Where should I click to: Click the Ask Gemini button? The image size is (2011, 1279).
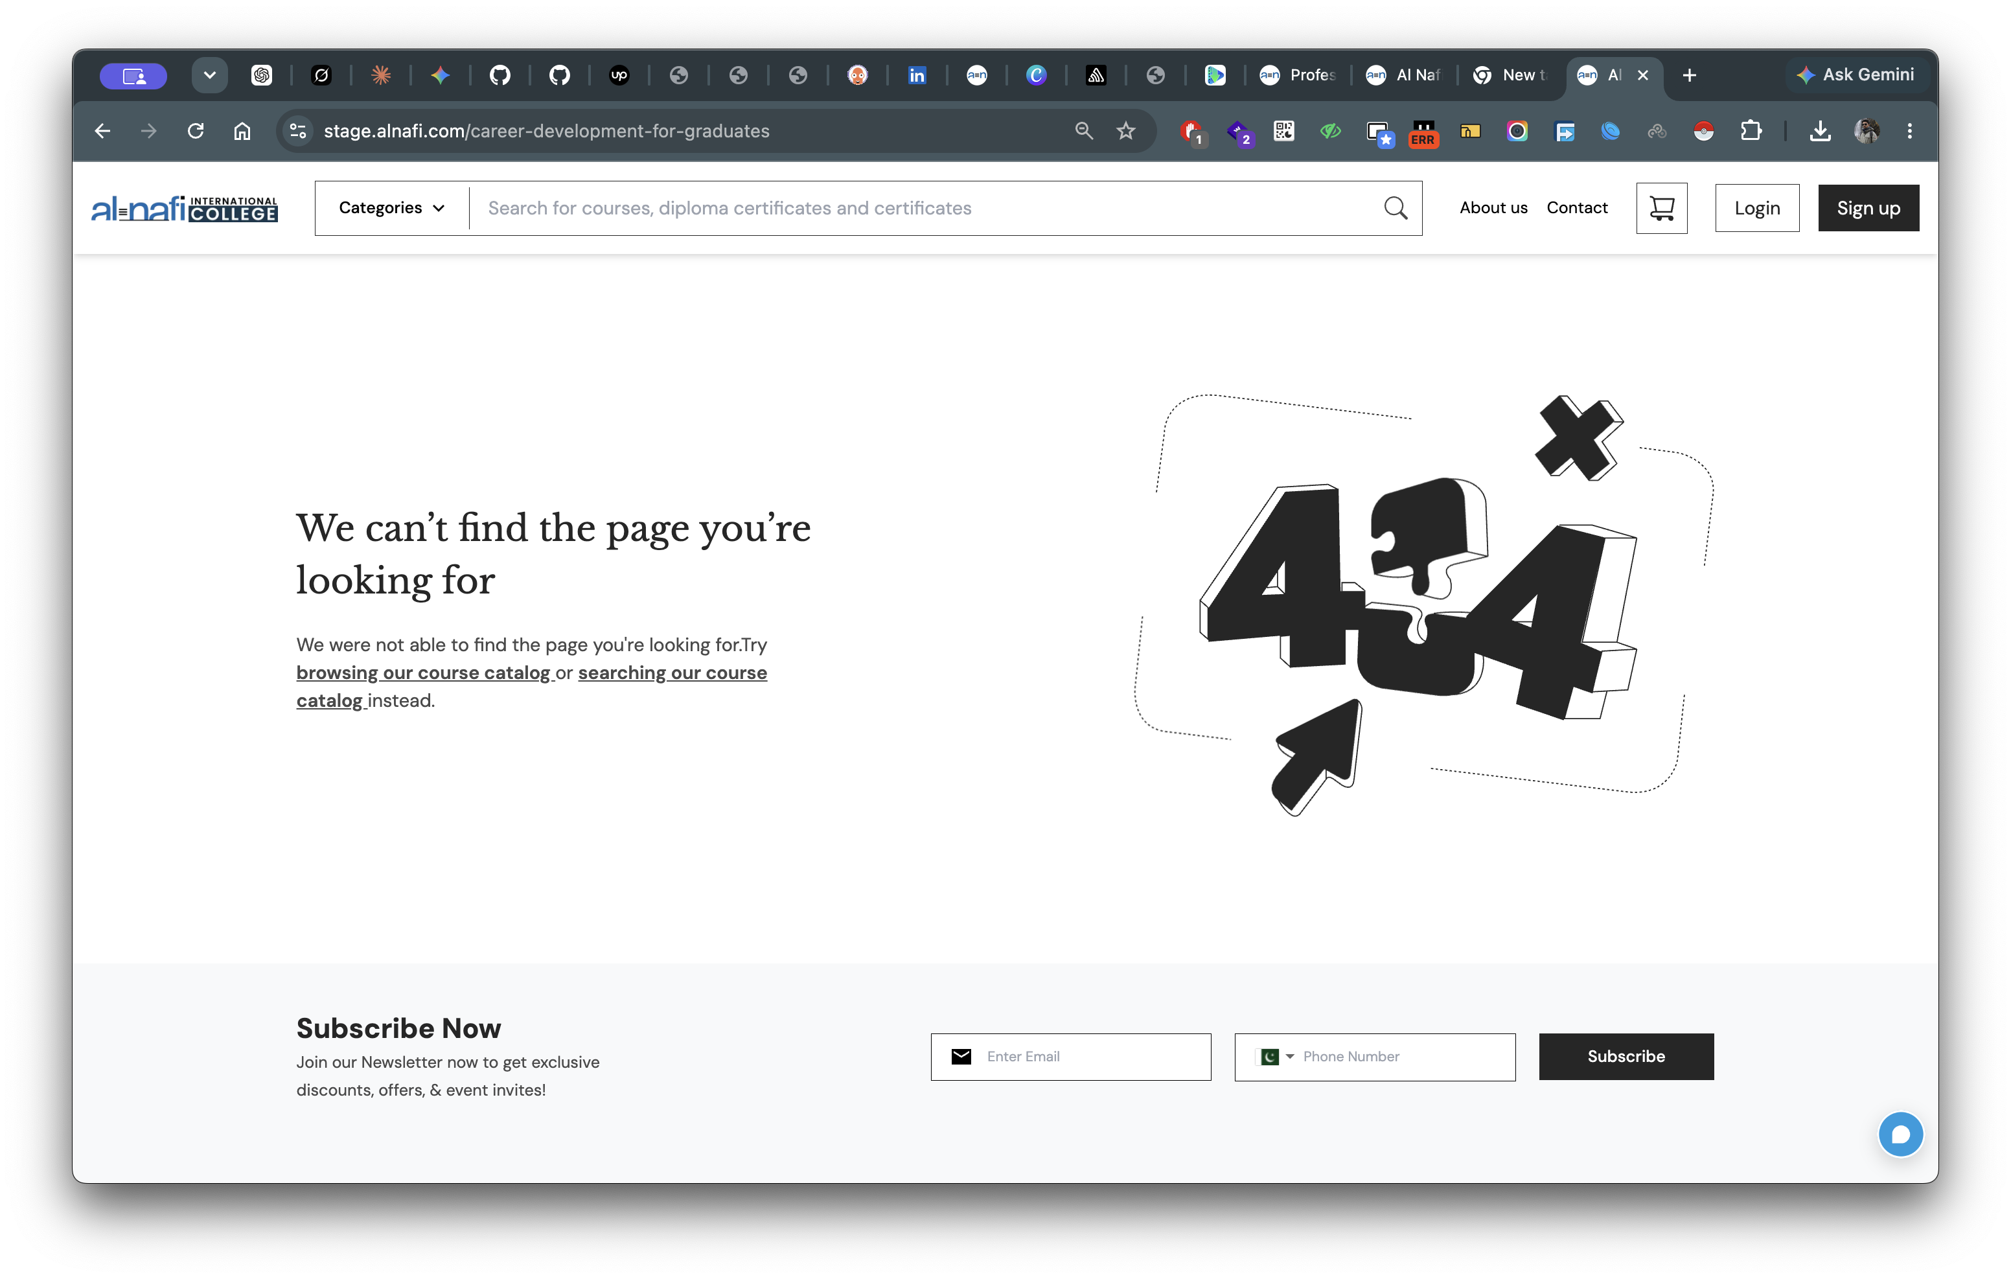1855,75
